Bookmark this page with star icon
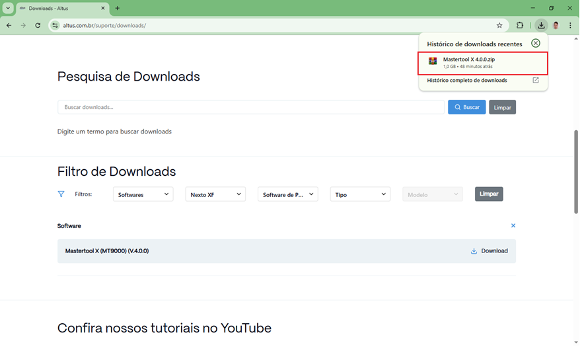 point(499,25)
